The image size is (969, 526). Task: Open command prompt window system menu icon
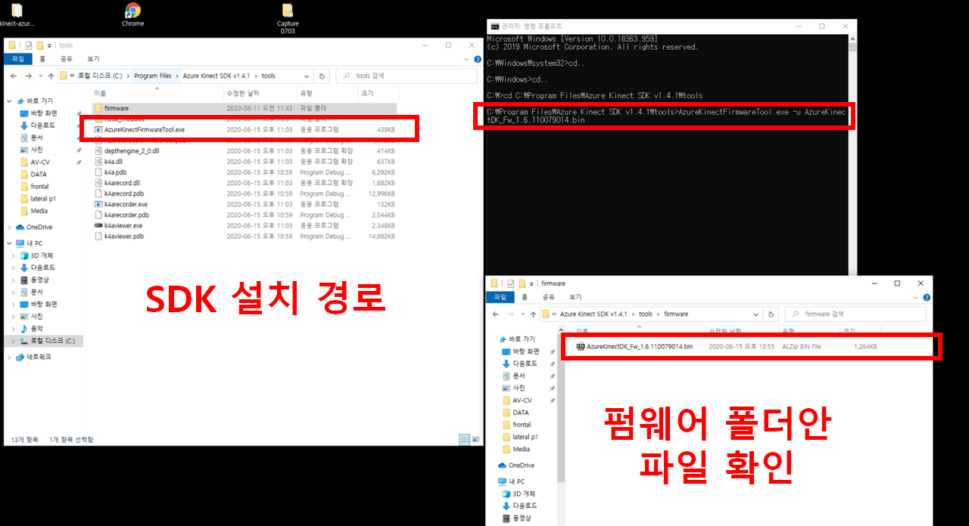pos(494,26)
